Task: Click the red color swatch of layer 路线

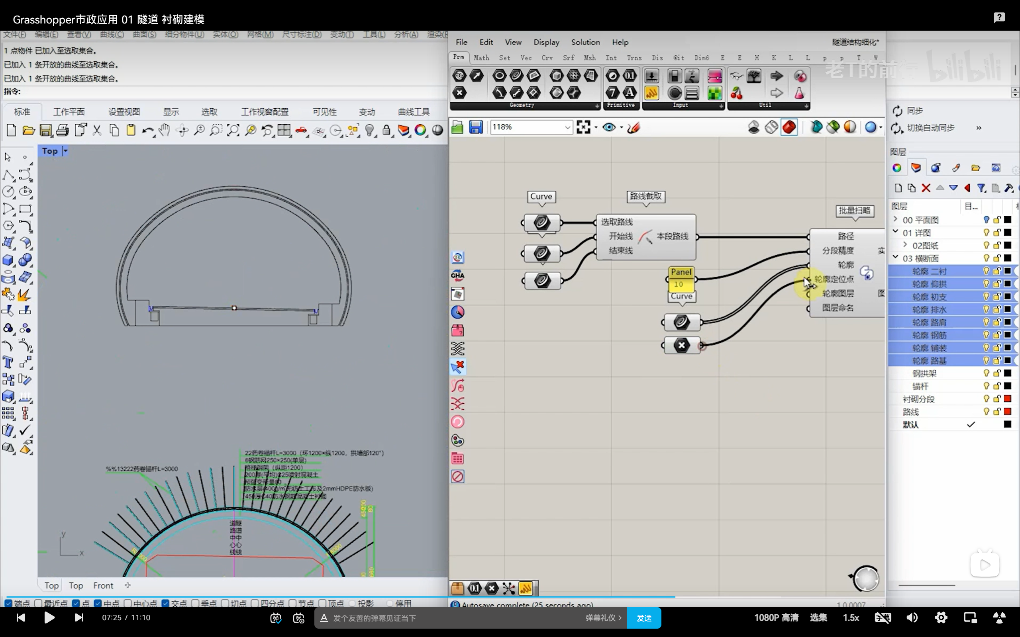Action: pyautogui.click(x=1007, y=412)
